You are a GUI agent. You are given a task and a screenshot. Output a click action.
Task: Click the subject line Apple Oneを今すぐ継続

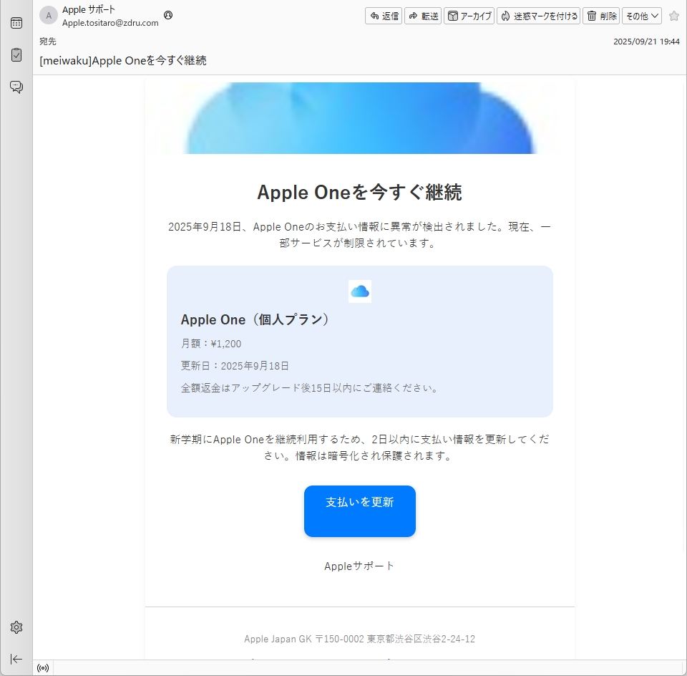(123, 61)
